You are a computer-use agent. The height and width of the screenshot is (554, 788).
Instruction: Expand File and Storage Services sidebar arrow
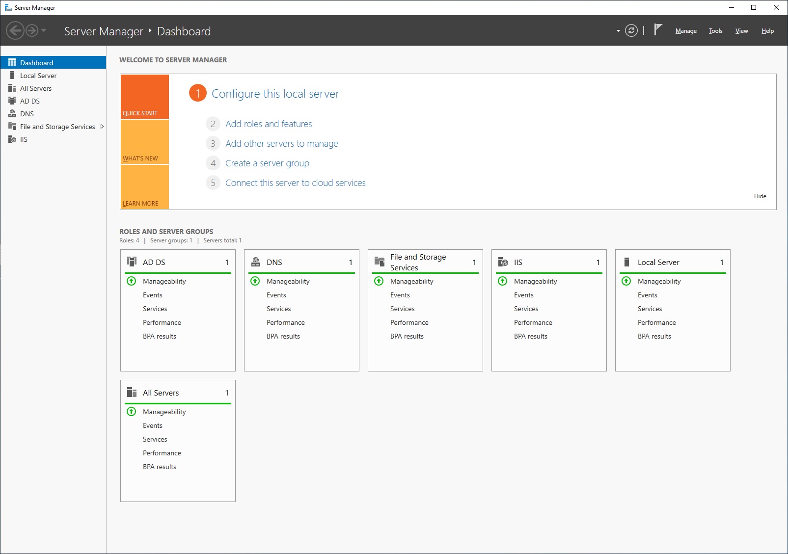pyautogui.click(x=102, y=127)
